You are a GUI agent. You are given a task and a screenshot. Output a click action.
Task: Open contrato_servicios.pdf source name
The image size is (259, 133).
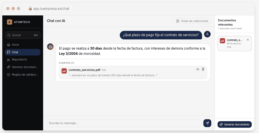click(x=84, y=70)
